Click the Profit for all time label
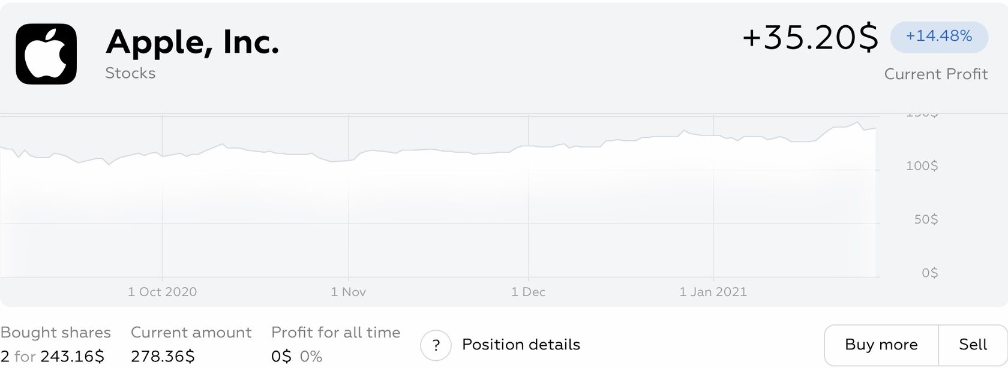Viewport: 1008px width, 368px height. (335, 333)
